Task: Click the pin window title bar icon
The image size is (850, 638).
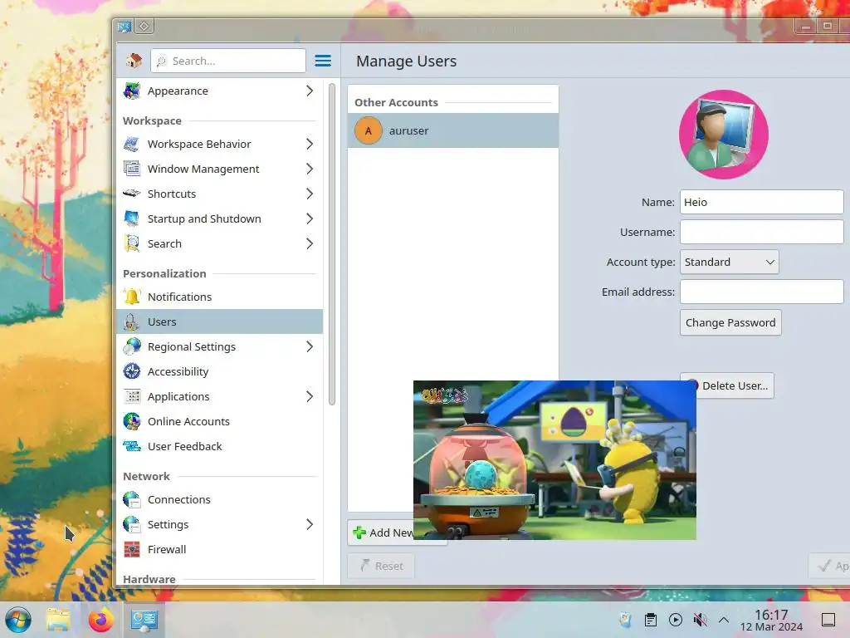Action: tap(144, 26)
